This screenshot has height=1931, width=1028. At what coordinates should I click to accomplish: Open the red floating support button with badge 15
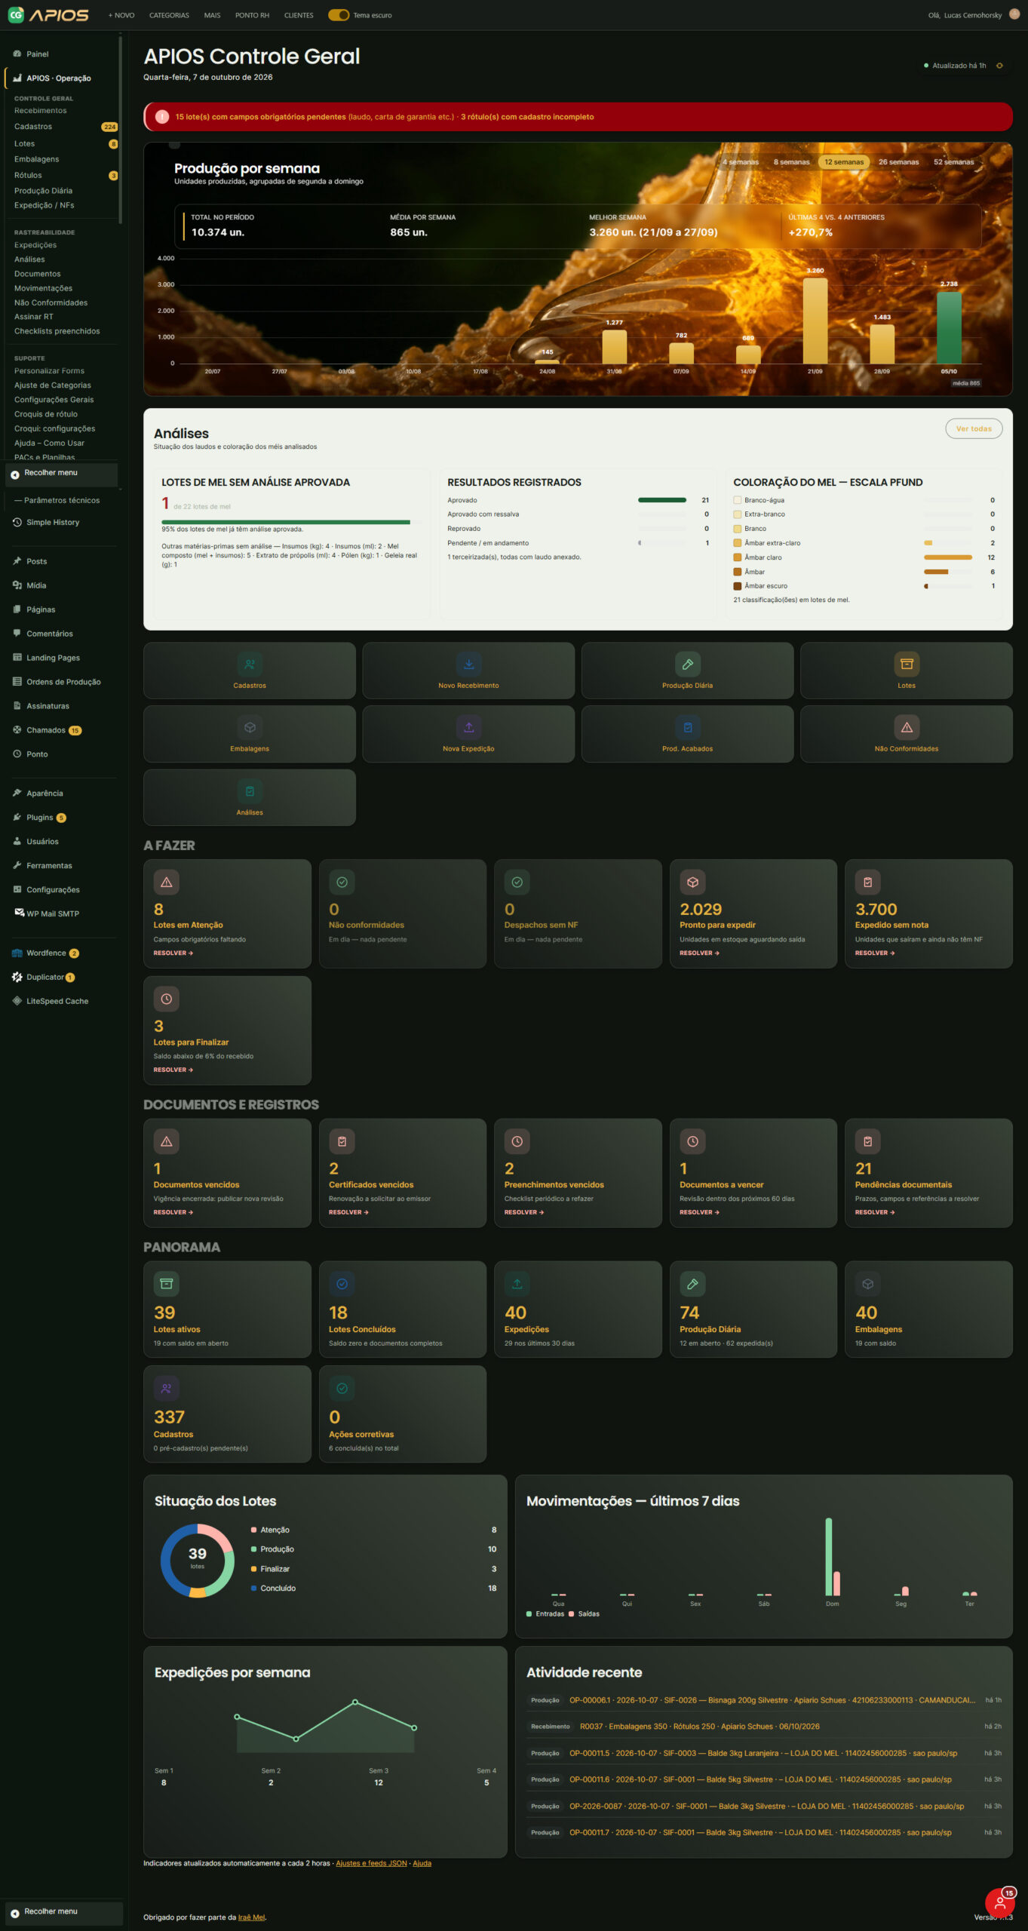[1000, 1904]
